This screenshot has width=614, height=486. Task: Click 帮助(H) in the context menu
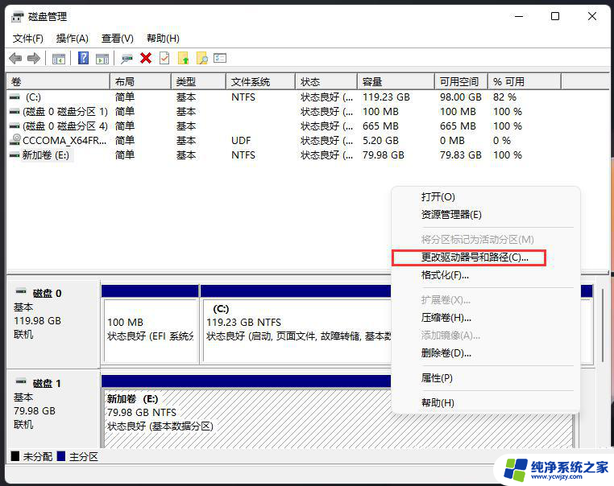[438, 403]
